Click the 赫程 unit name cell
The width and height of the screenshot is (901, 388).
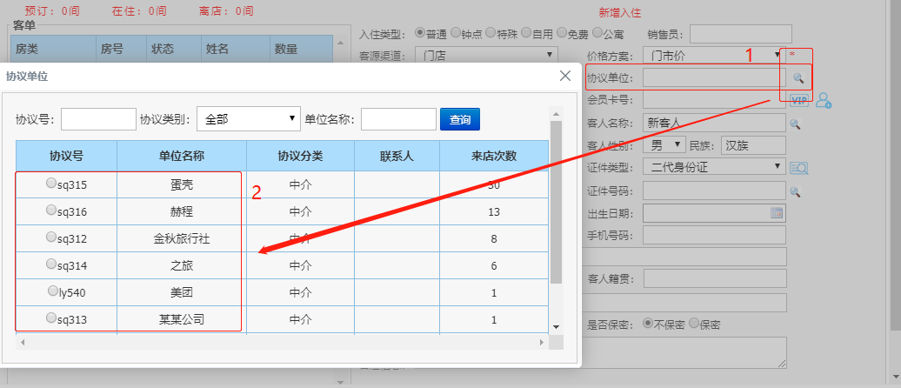pos(182,211)
